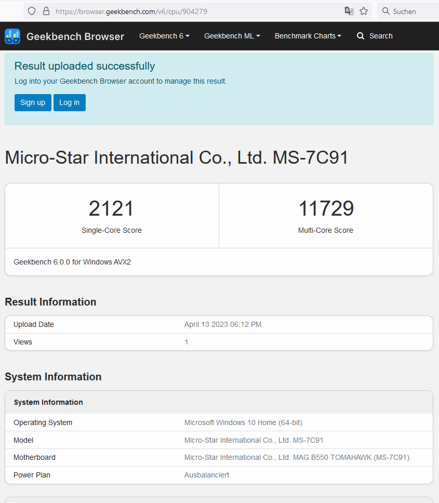This screenshot has height=503, width=439.
Task: Click the padlock site security icon
Action: [46, 11]
